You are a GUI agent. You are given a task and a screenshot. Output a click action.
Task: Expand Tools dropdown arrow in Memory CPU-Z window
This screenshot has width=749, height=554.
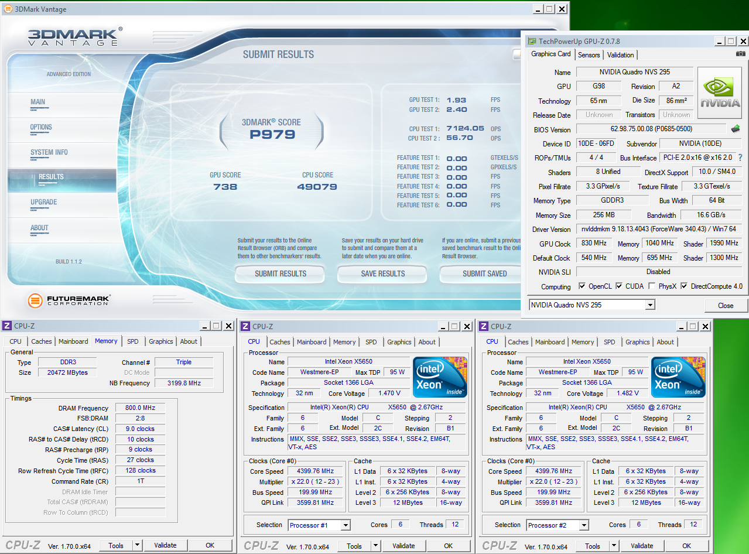tap(136, 545)
